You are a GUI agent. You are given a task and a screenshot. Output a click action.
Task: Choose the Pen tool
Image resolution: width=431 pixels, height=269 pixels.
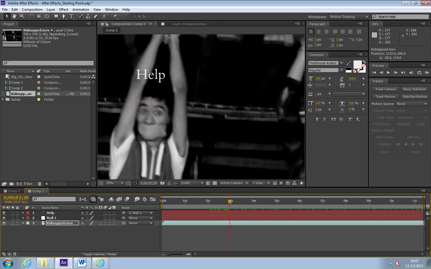tap(63, 16)
